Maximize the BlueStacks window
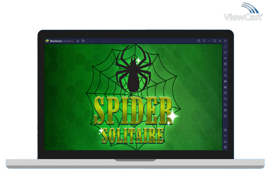This screenshot has height=184, width=268. click(x=215, y=41)
